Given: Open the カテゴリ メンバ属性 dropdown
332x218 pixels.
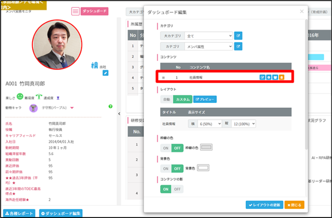Looking at the screenshot, I should (x=209, y=47).
